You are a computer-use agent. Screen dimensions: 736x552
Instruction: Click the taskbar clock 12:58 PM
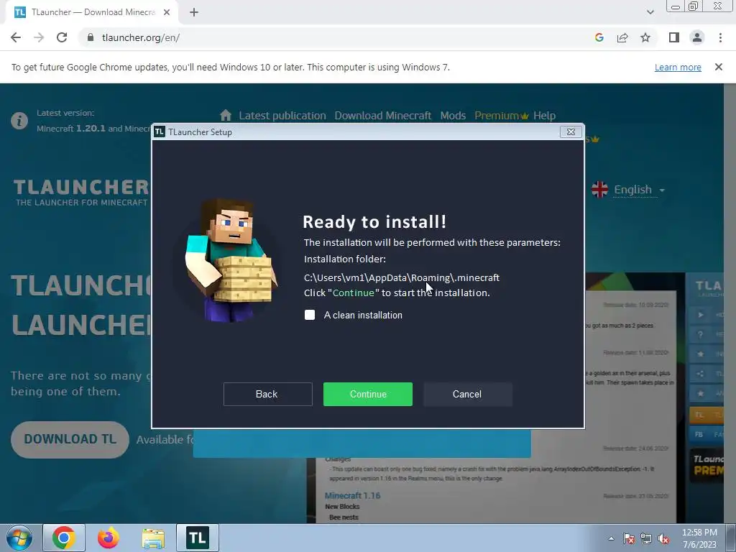tap(699, 533)
